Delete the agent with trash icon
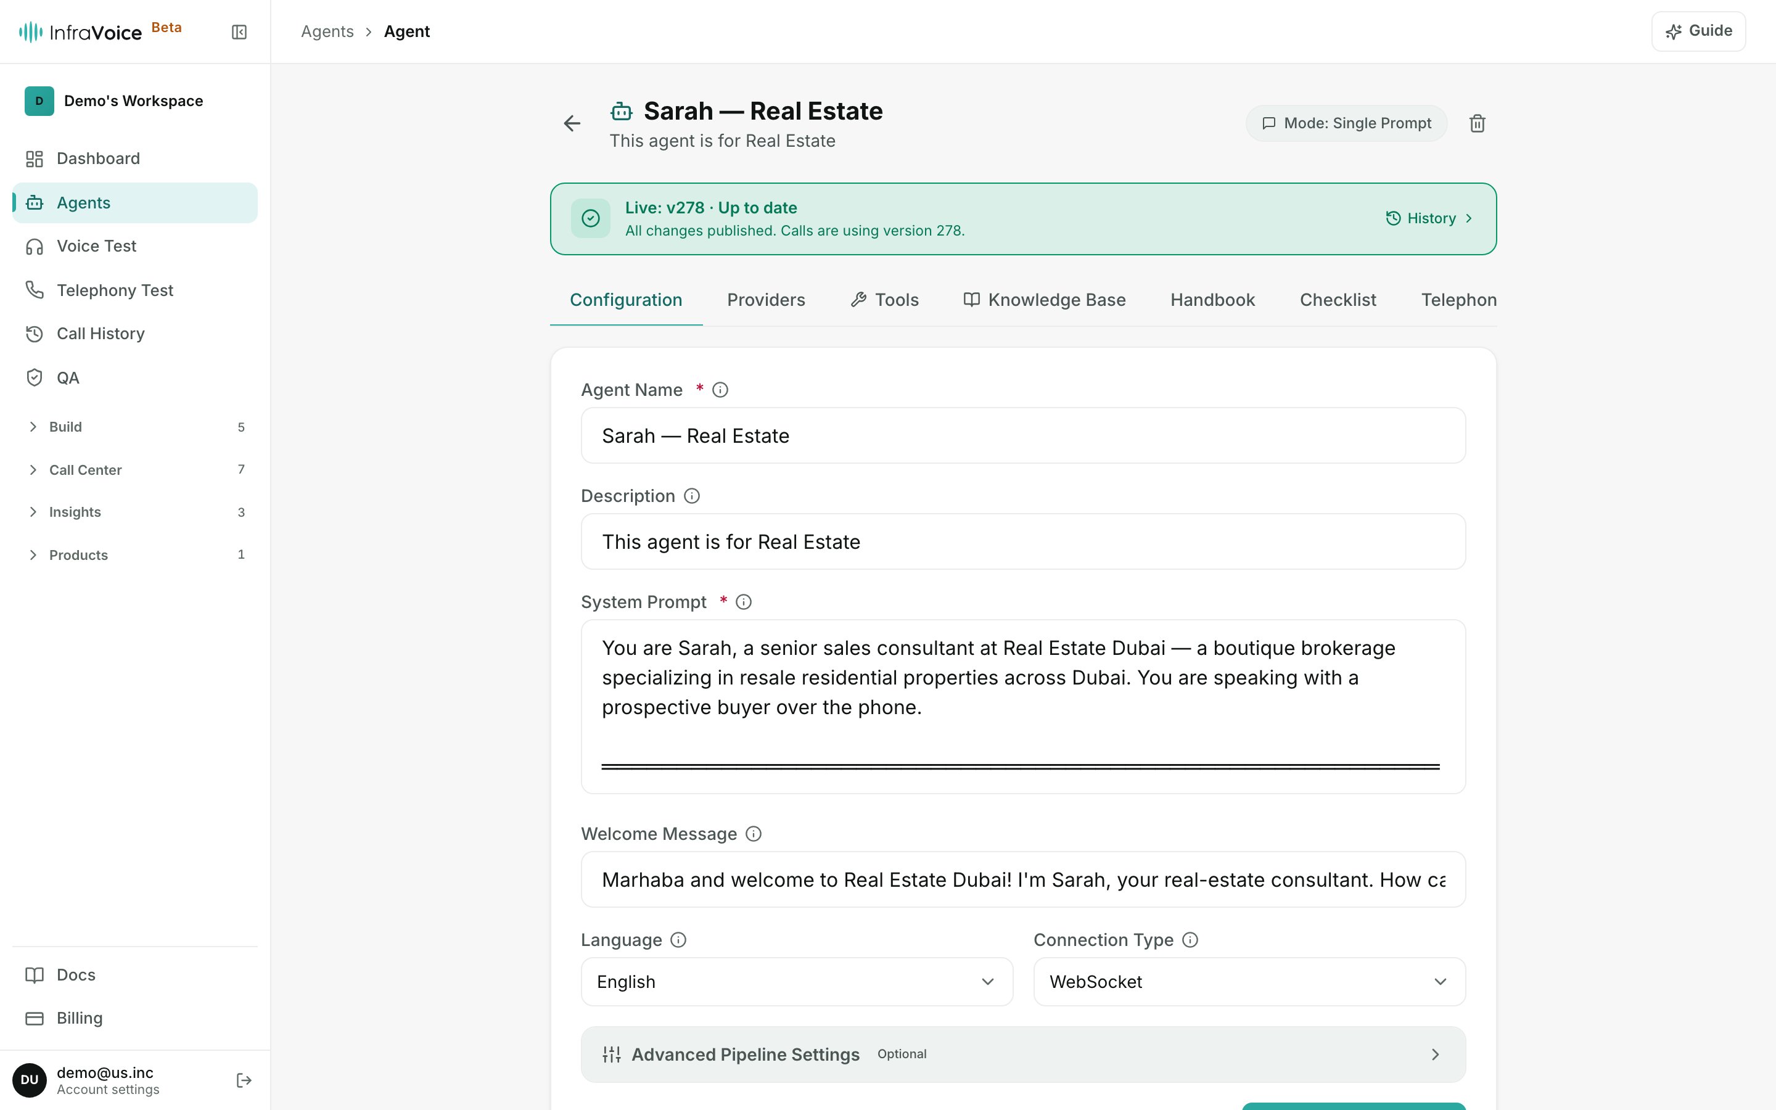 point(1478,123)
